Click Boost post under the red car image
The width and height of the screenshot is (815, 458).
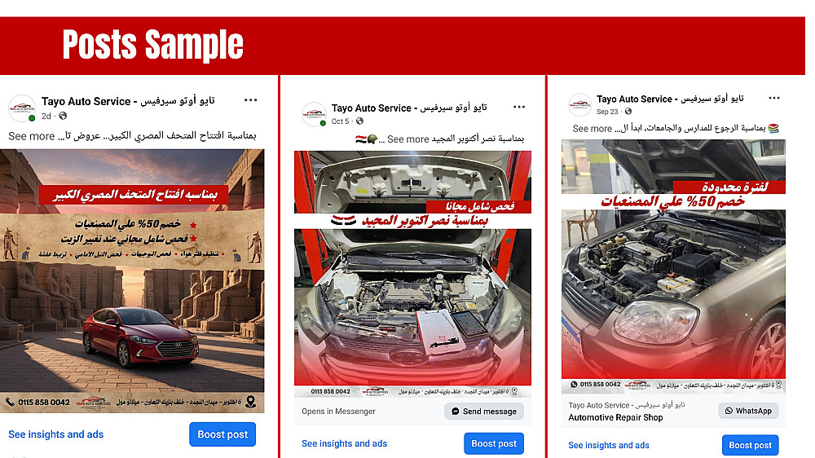coord(222,434)
